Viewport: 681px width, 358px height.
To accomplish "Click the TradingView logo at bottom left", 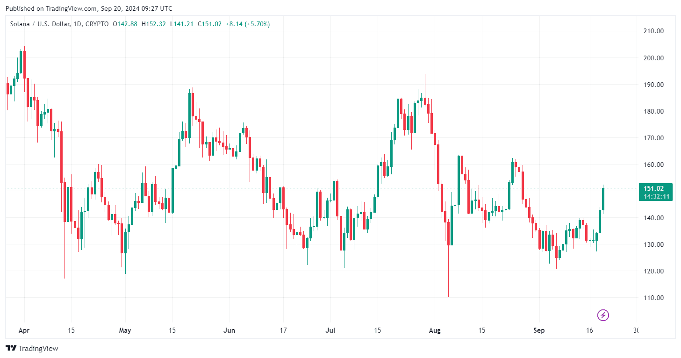I will point(32,348).
